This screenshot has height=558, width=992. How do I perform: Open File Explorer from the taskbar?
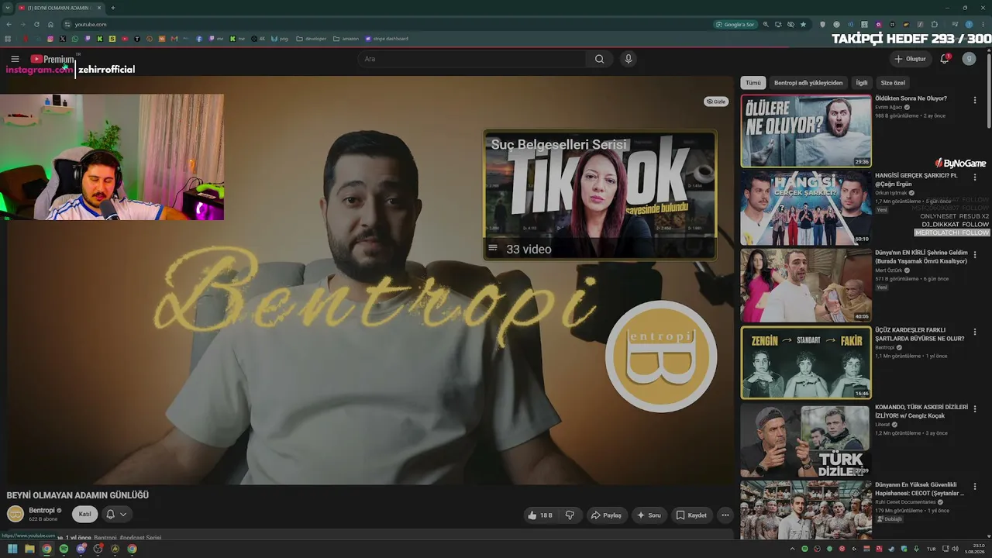coord(29,549)
